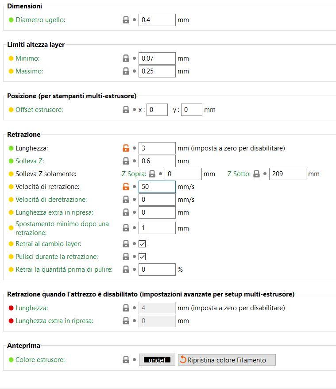The width and height of the screenshot is (336, 389).
Task: Click the lock icon for Minimo layer height
Action: 126,58
